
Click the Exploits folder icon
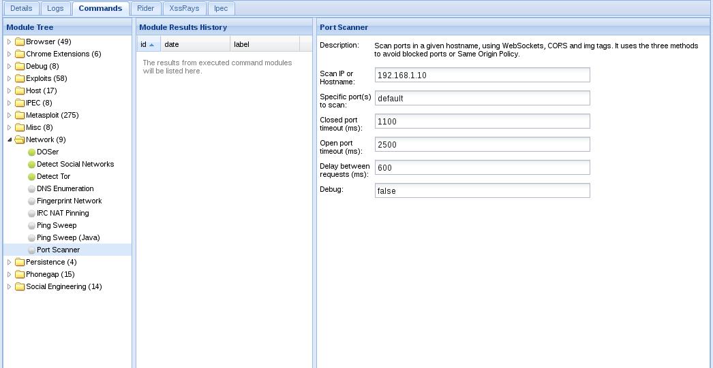tap(20, 78)
